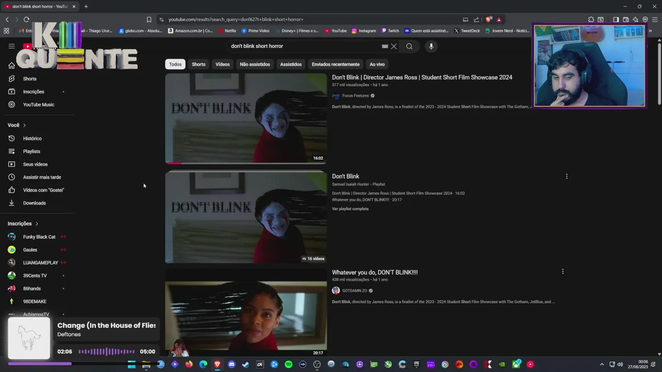Click Instagram bookmark in bookmarks bar

click(x=364, y=30)
